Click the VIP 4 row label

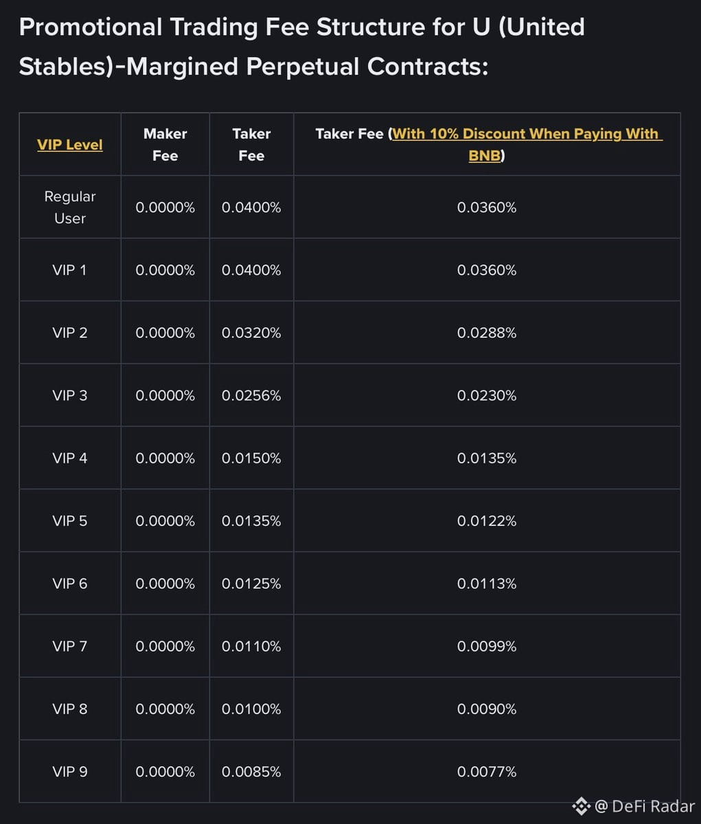pos(70,458)
